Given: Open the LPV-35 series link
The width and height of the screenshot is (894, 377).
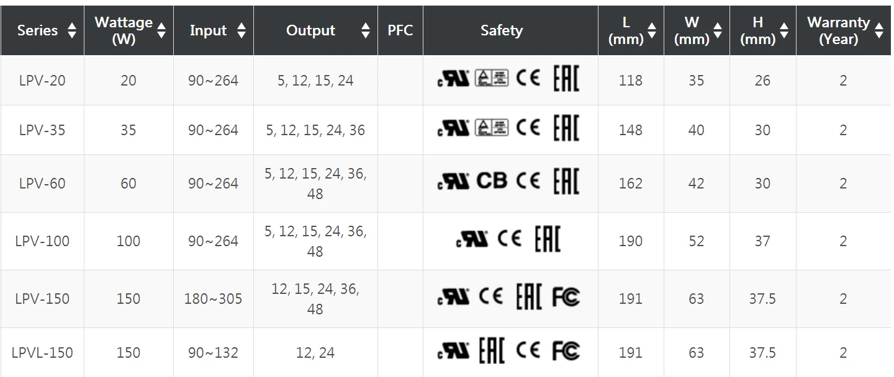Looking at the screenshot, I should (42, 130).
